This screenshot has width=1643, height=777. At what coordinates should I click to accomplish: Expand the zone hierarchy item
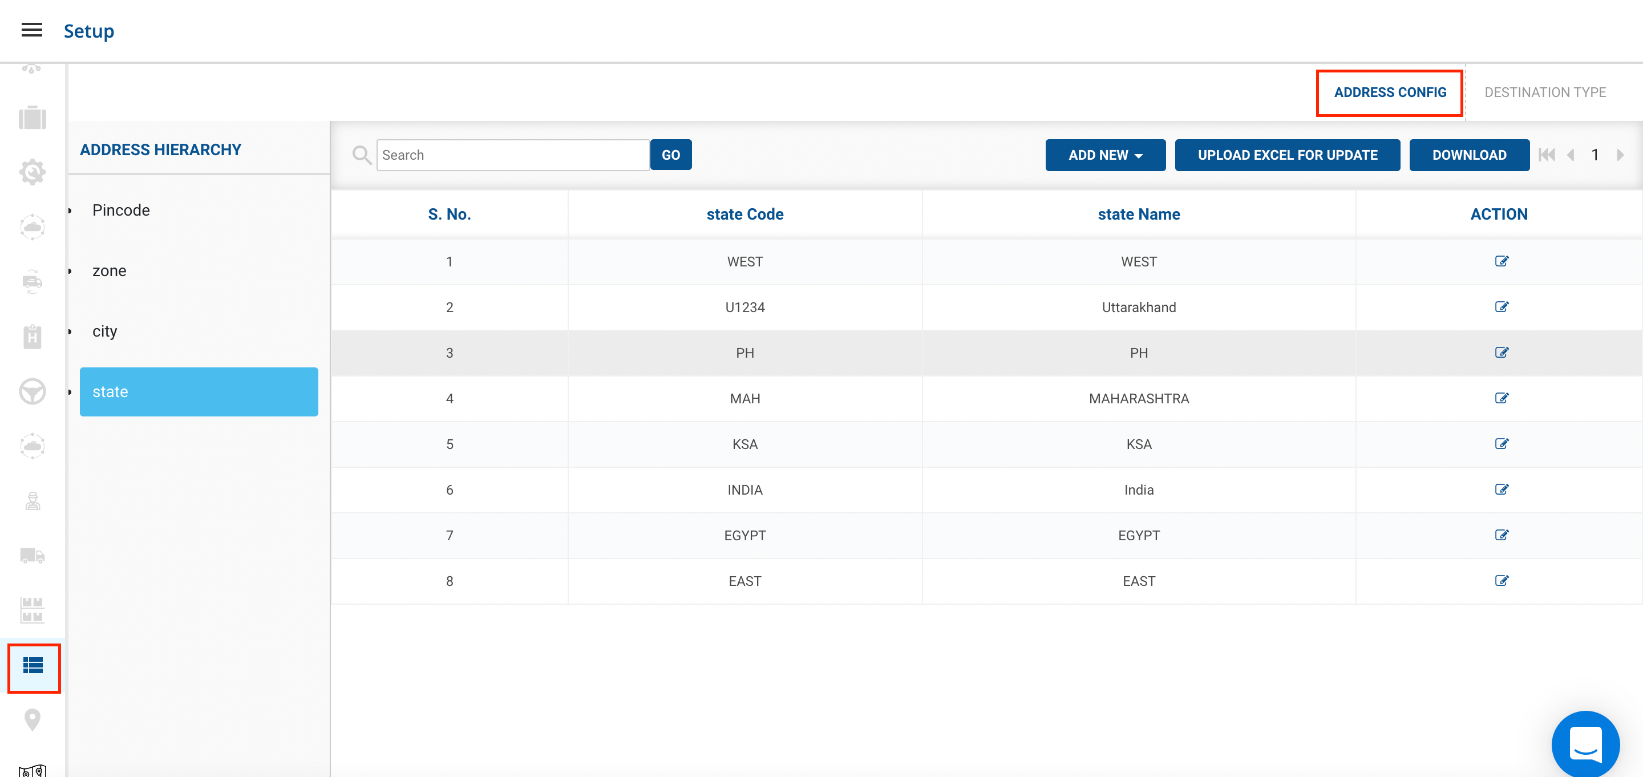coord(109,270)
